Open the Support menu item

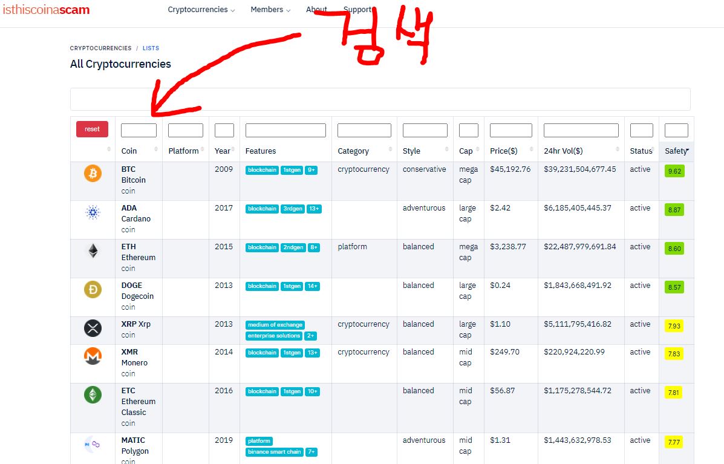pos(357,10)
